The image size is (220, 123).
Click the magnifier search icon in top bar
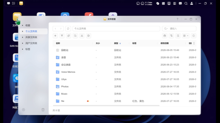[x=186, y=4]
